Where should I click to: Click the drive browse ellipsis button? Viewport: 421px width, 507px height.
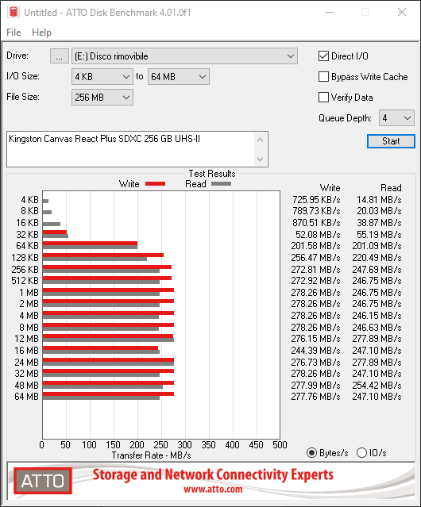tap(60, 56)
